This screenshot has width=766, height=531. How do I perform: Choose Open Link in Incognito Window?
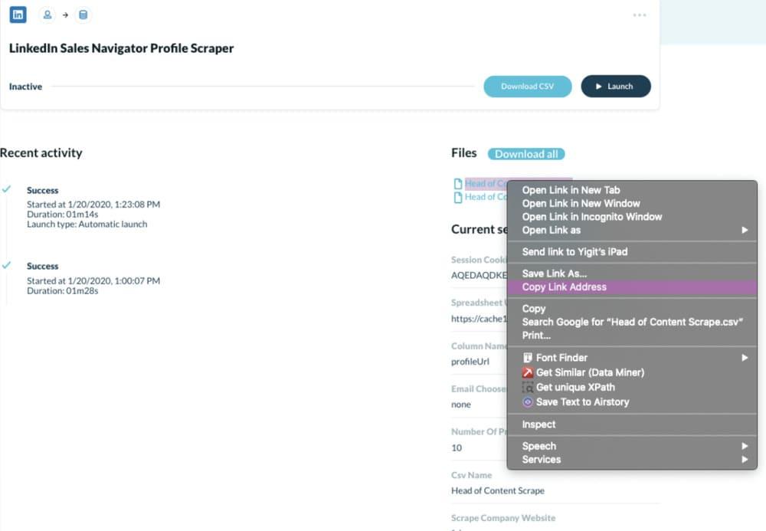click(632, 216)
